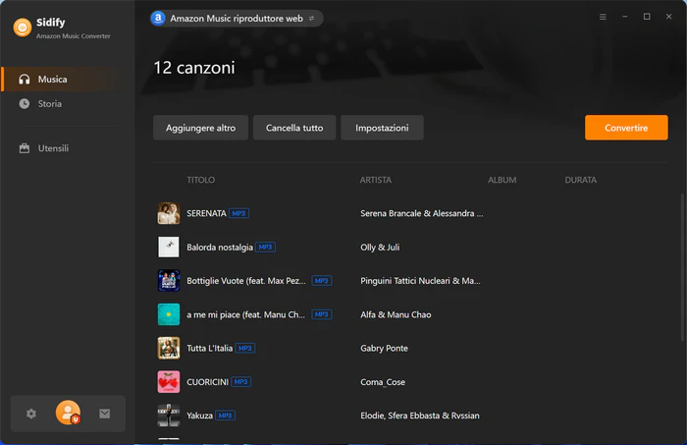Viewport: 687px width, 445px height.
Task: Start conversion with the Convertire button
Action: coord(626,128)
